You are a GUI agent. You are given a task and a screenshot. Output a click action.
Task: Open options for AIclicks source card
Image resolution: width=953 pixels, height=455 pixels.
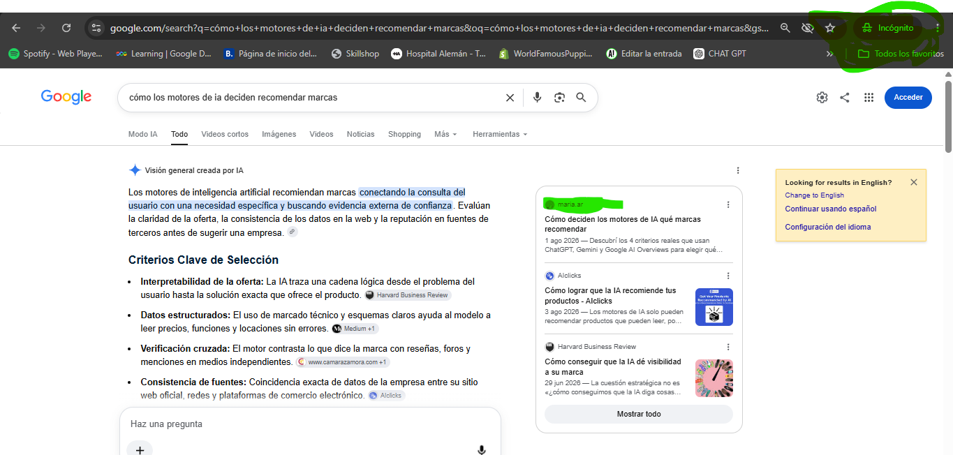(728, 276)
